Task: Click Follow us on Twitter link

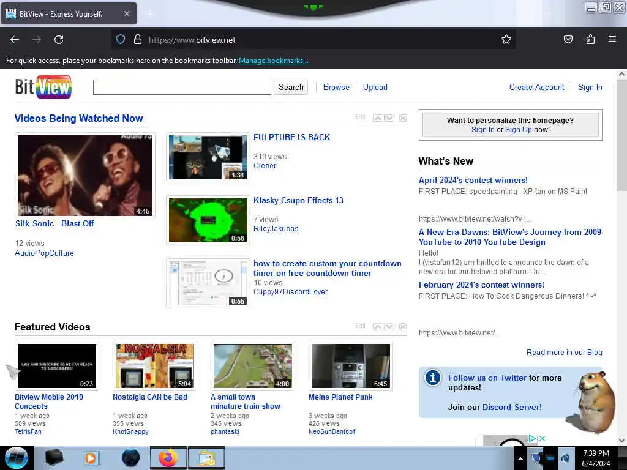Action: [x=487, y=378]
